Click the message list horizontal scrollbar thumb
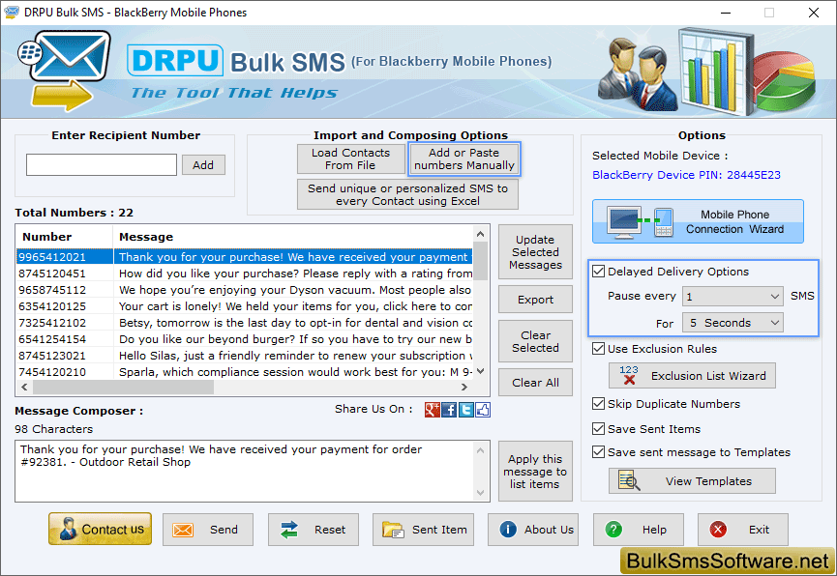The width and height of the screenshot is (837, 576). (x=123, y=388)
